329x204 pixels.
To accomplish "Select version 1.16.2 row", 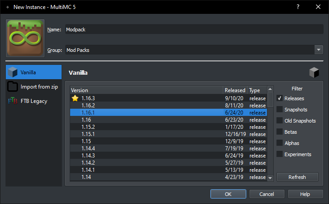I will tap(169, 105).
